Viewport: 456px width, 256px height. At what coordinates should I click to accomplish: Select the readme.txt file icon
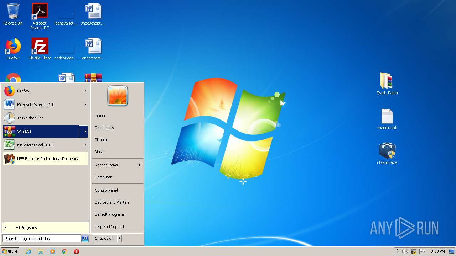coord(387,119)
